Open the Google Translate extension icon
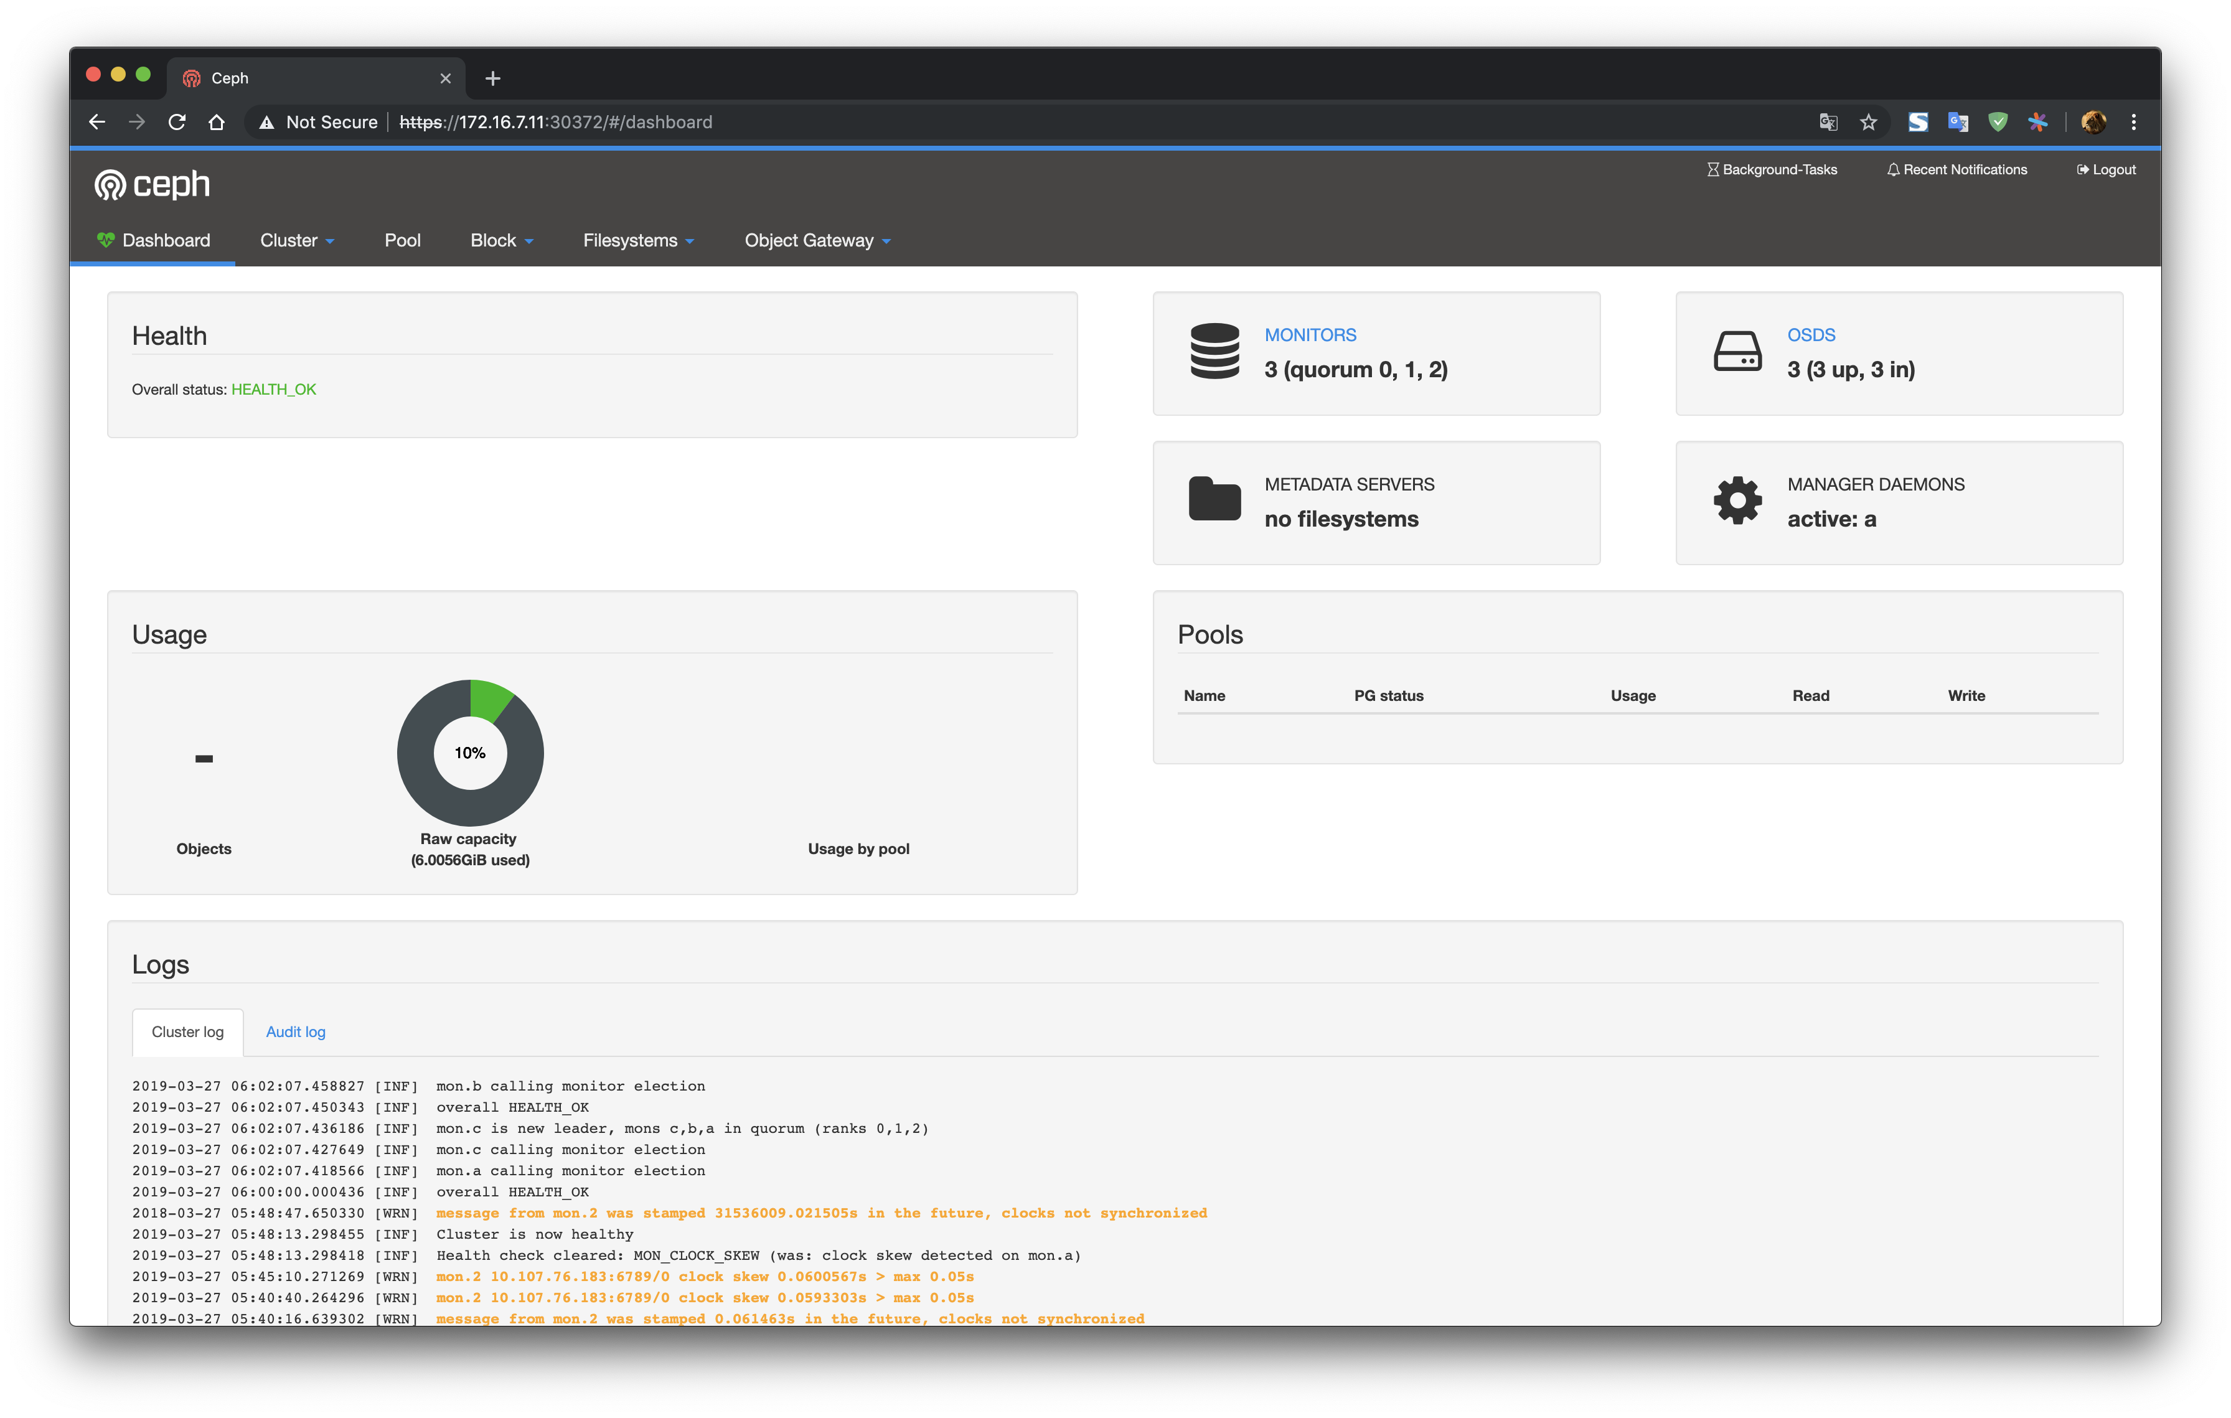Screen dimensions: 2231x1418 1958,122
